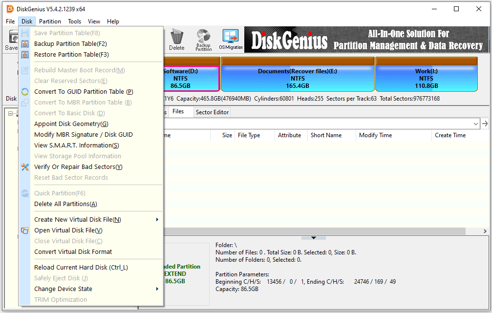Expand the Change Device State submenu arrow
492x313 pixels.
157,289
